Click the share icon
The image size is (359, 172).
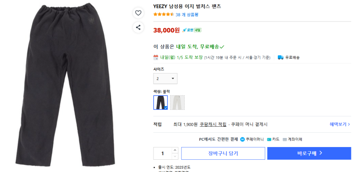(x=138, y=27)
